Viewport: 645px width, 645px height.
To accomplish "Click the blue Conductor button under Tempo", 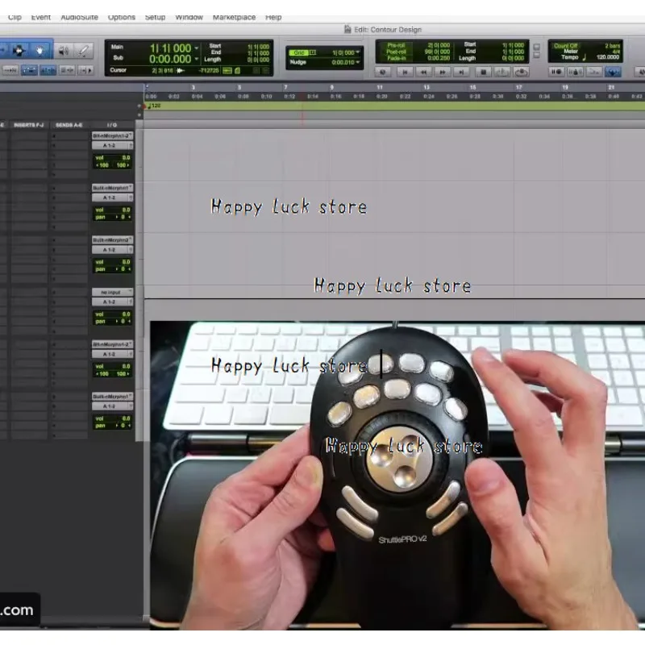I will point(613,72).
